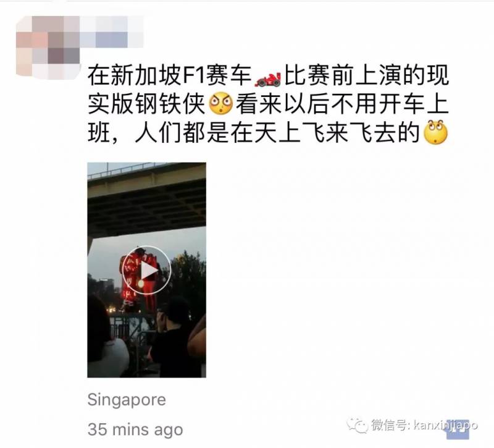This screenshot has width=494, height=448.
Task: Open video thumbnail at the bridge underside
Action: click(146, 198)
